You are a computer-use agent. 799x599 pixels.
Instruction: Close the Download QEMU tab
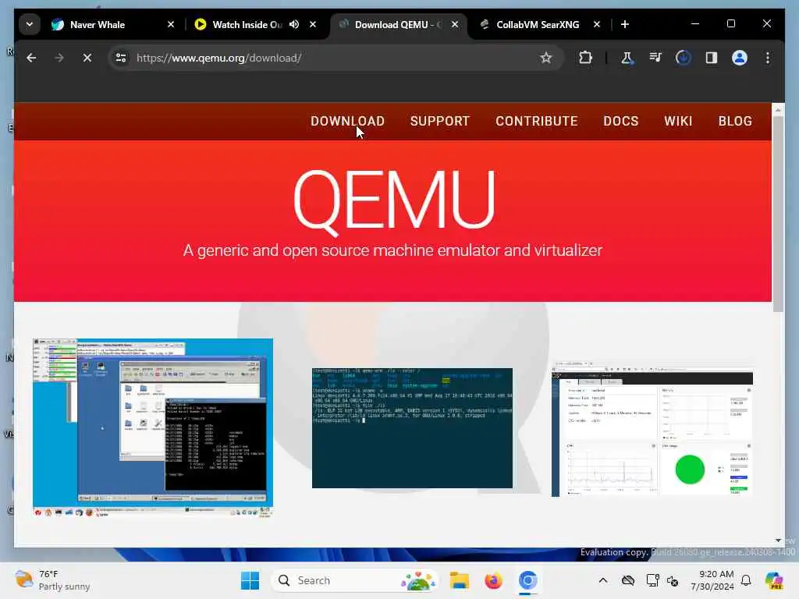click(455, 24)
